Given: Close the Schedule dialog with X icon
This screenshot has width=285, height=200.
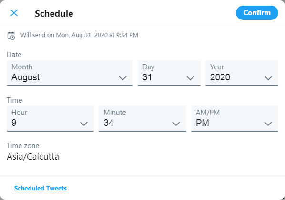Looking at the screenshot, I should point(14,13).
